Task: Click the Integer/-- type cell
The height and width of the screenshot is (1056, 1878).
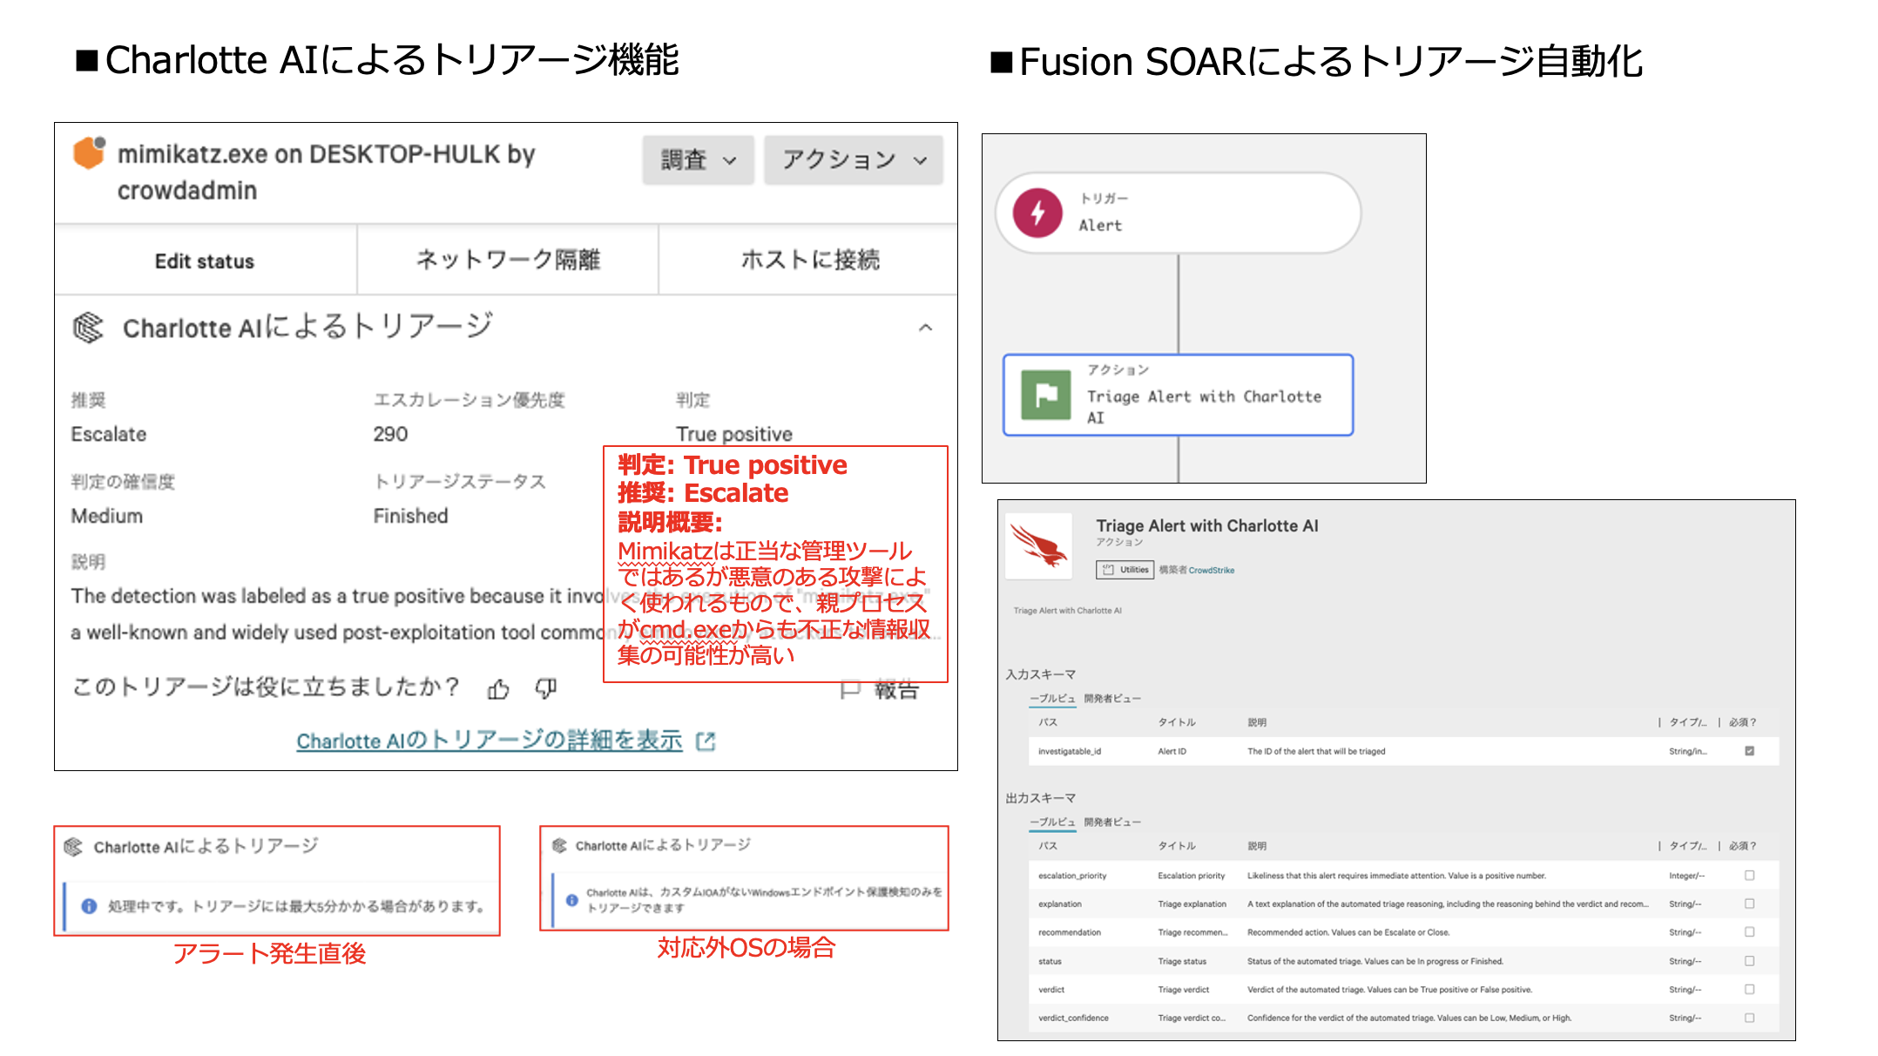Action: coord(1686,876)
